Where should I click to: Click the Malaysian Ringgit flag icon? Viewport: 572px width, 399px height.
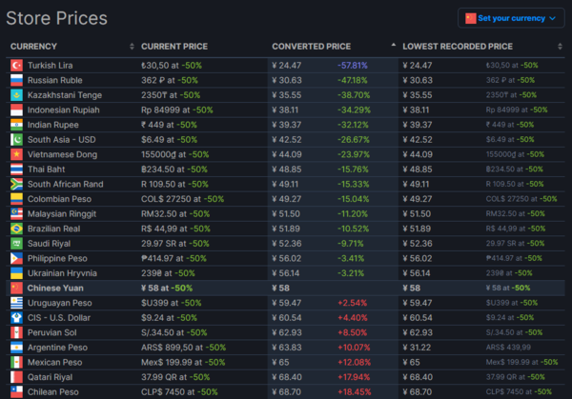[16, 214]
